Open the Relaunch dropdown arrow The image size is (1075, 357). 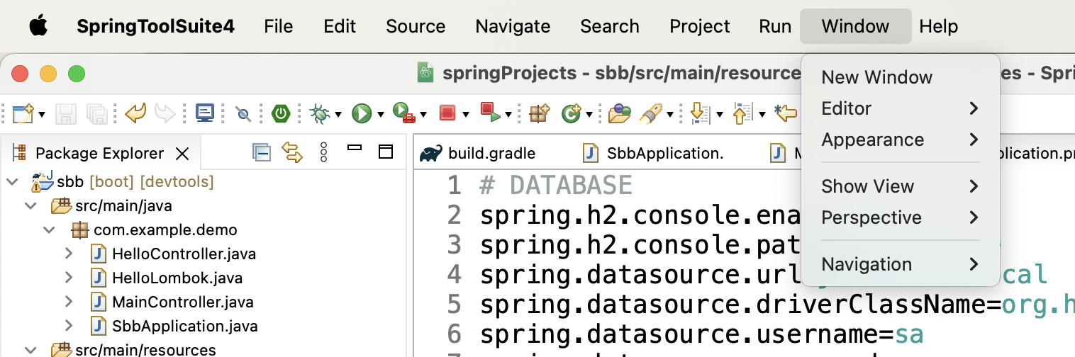pyautogui.click(x=508, y=115)
